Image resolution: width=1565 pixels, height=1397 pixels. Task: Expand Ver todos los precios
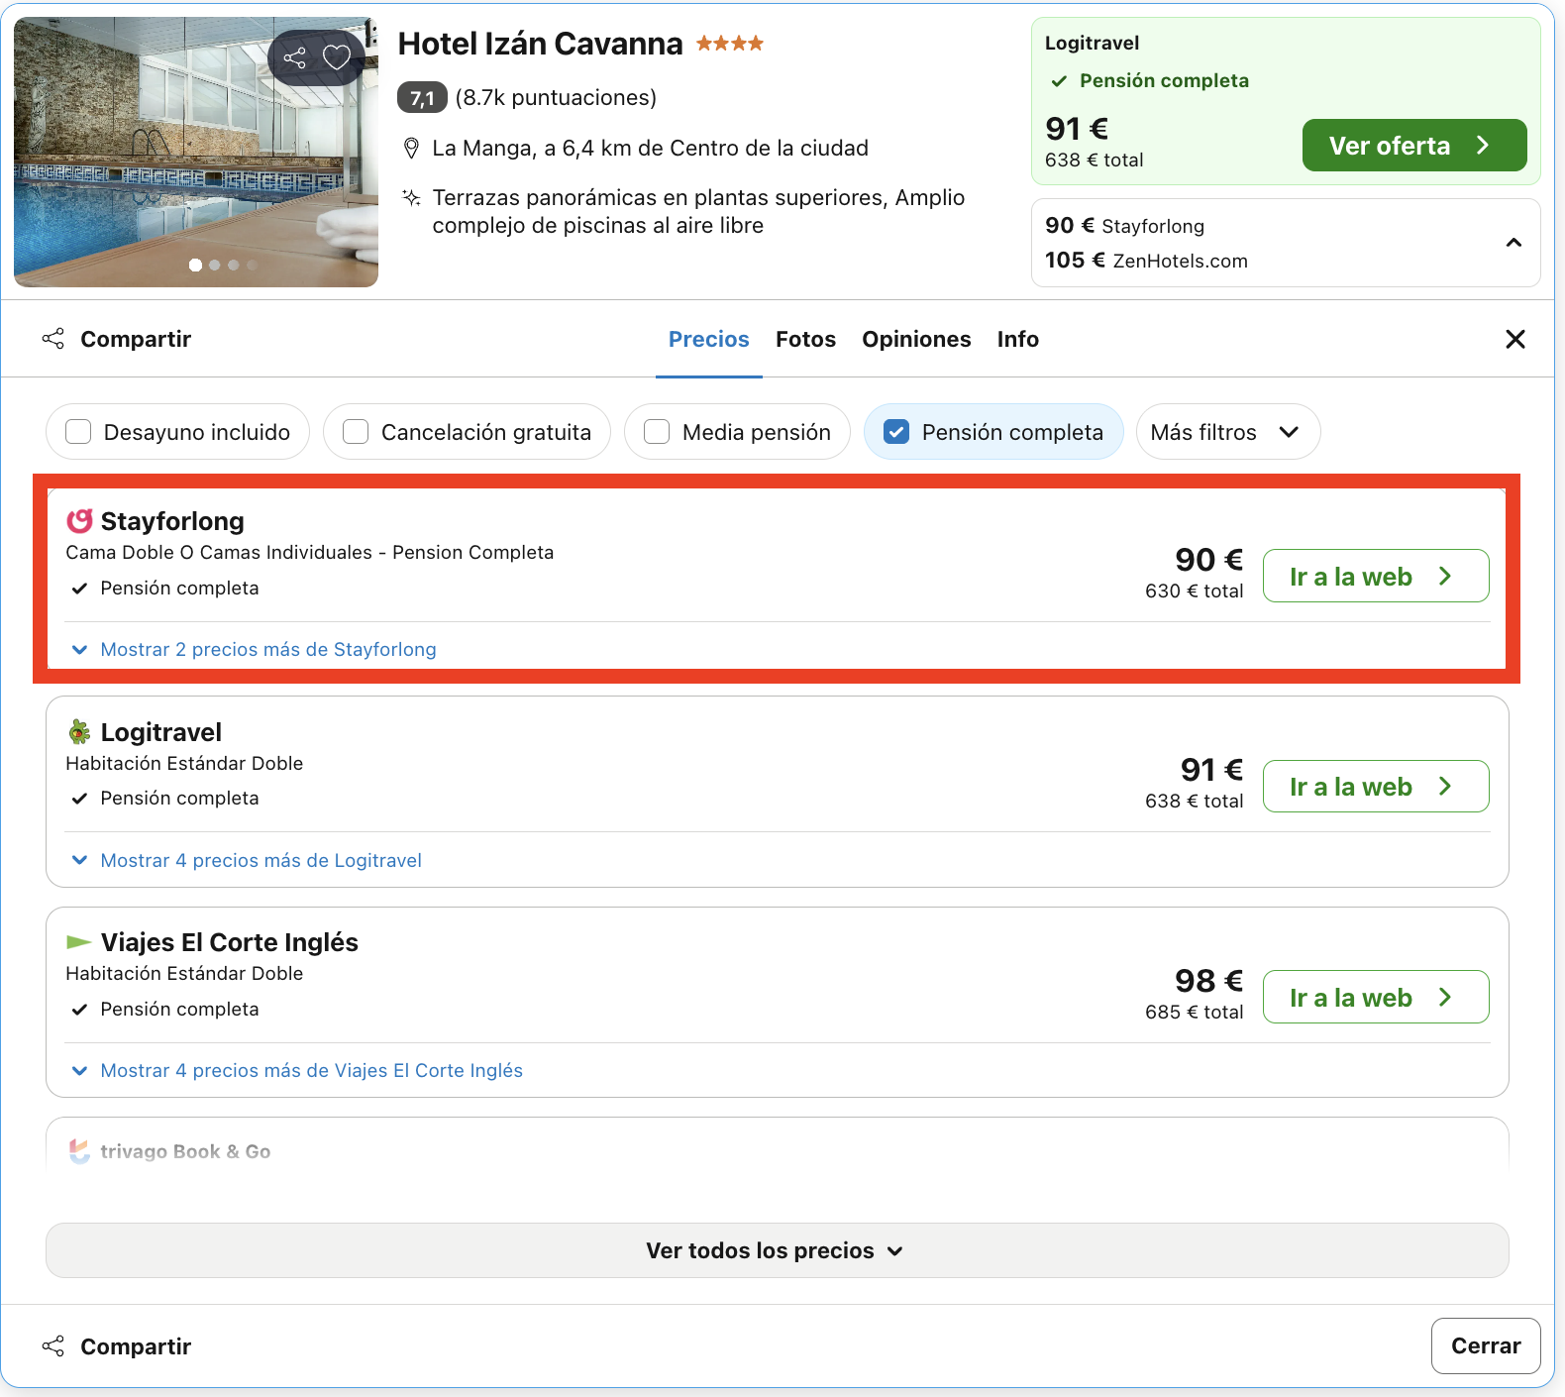(x=778, y=1250)
